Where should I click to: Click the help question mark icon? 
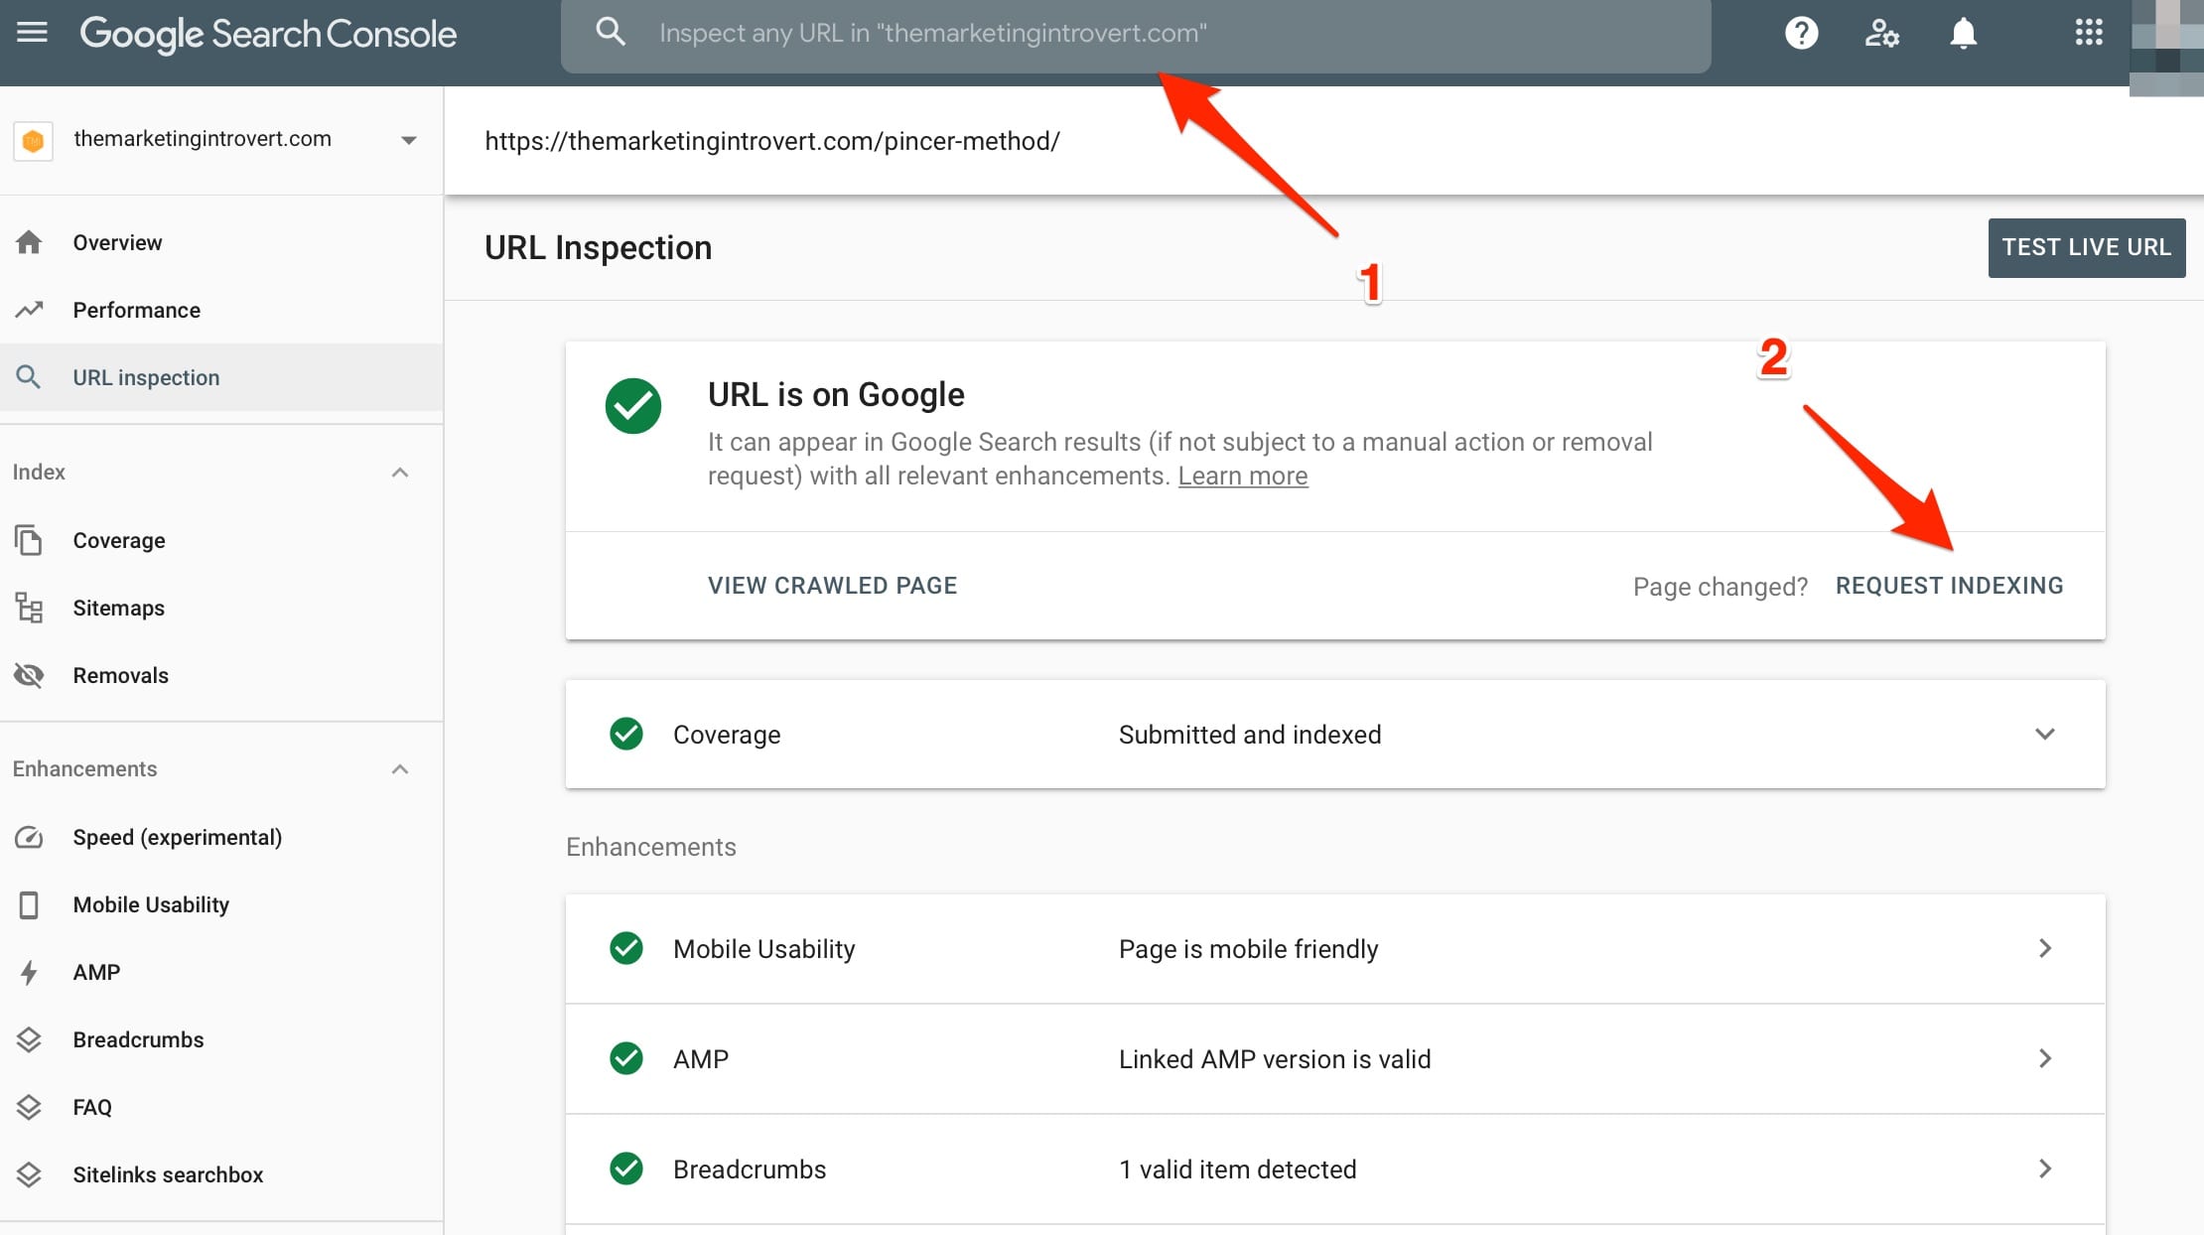(x=1800, y=33)
